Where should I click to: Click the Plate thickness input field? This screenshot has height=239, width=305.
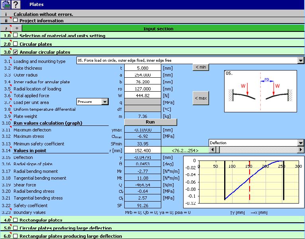tap(143, 68)
